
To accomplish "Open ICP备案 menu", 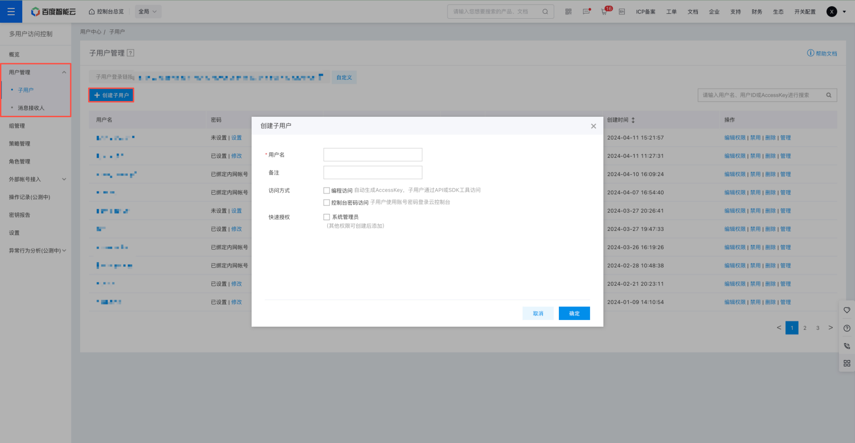I will point(646,12).
